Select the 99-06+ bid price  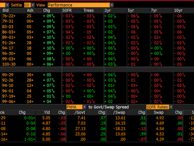pos(9,101)
